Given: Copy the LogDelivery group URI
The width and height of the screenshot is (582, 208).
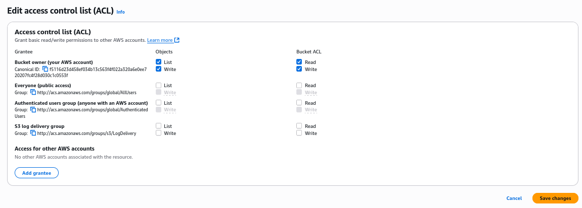Looking at the screenshot, I should (33, 133).
